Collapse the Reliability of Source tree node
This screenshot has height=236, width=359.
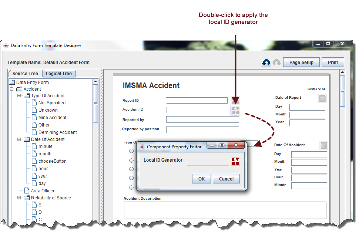pyautogui.click(x=19, y=198)
